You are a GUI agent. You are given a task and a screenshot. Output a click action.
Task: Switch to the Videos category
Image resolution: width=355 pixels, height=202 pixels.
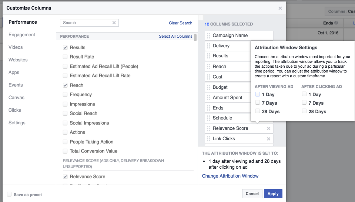[x=16, y=47]
